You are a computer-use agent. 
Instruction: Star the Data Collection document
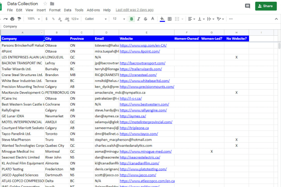pyautogui.click(x=45, y=3)
